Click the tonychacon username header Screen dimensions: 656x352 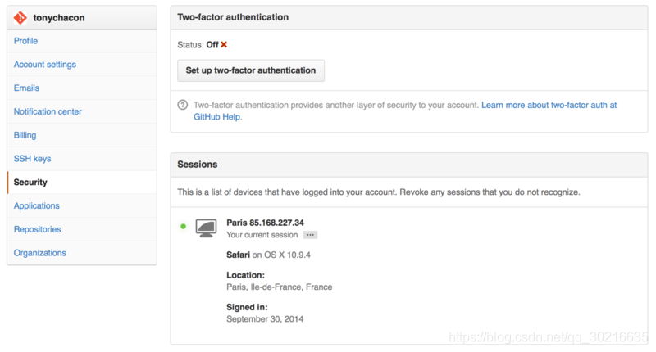(x=59, y=18)
